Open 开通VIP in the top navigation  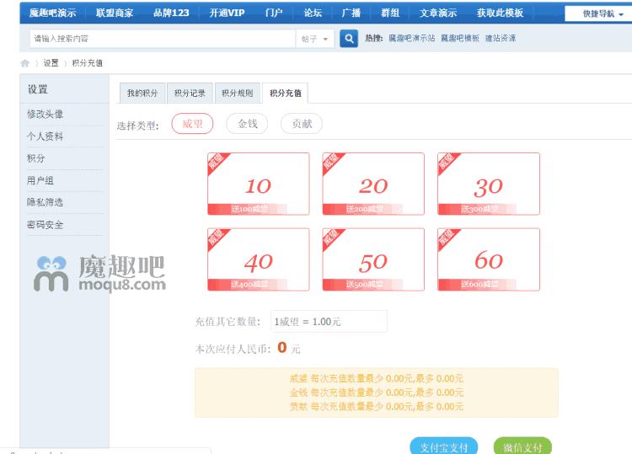[x=227, y=13]
